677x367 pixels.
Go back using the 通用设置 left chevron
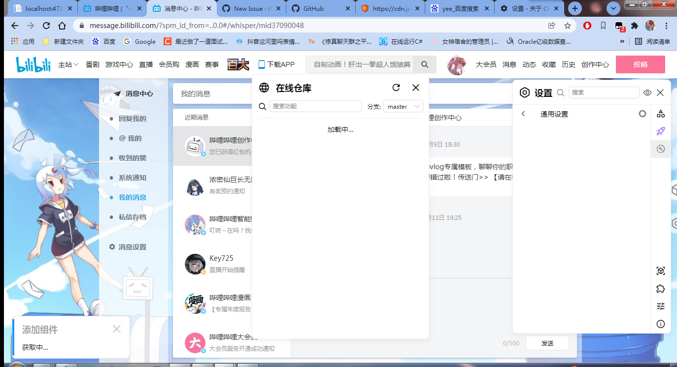(523, 114)
